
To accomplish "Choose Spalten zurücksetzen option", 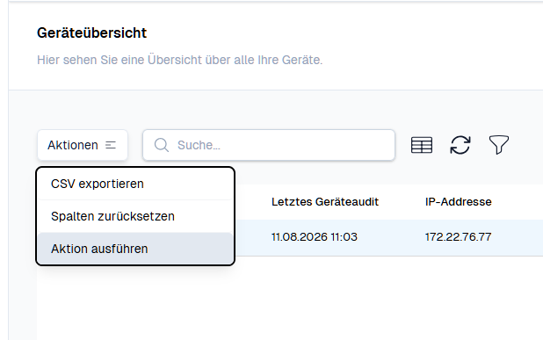I will coord(135,216).
